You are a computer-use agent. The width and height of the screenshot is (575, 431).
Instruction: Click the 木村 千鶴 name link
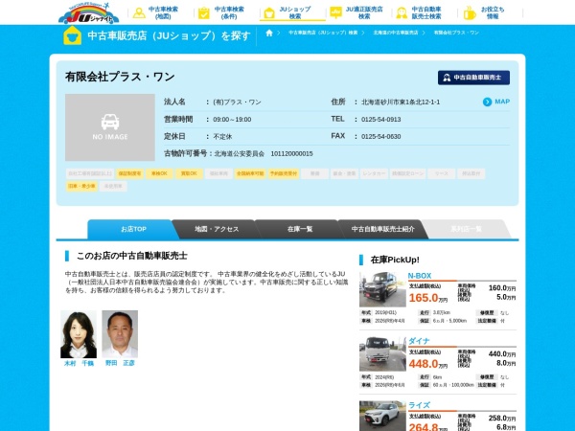point(79,363)
